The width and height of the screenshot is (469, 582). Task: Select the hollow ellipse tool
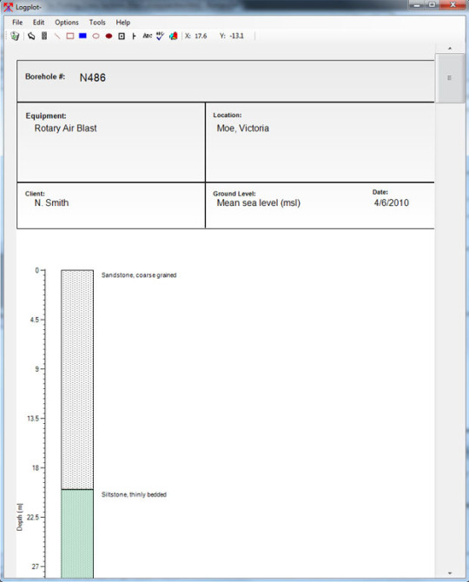(x=96, y=36)
